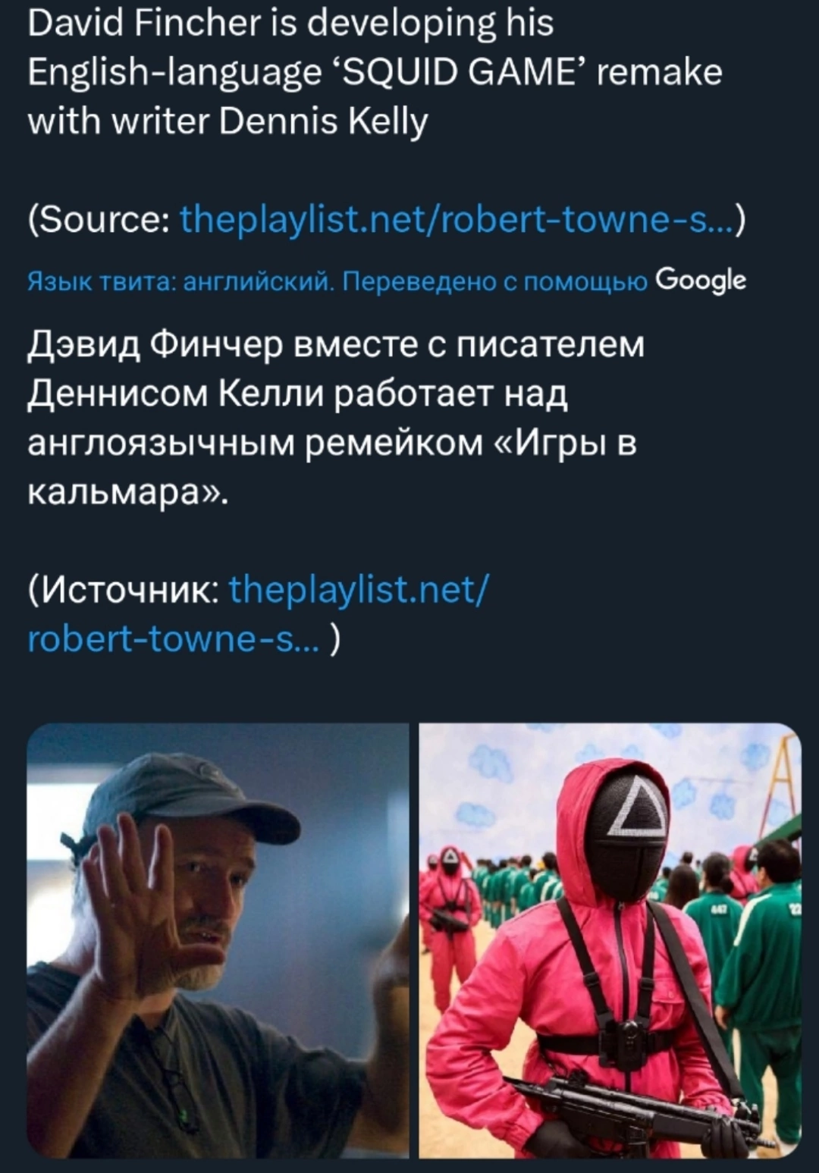Tap the '(Source:' label text
This screenshot has width=819, height=1173.
(x=99, y=221)
